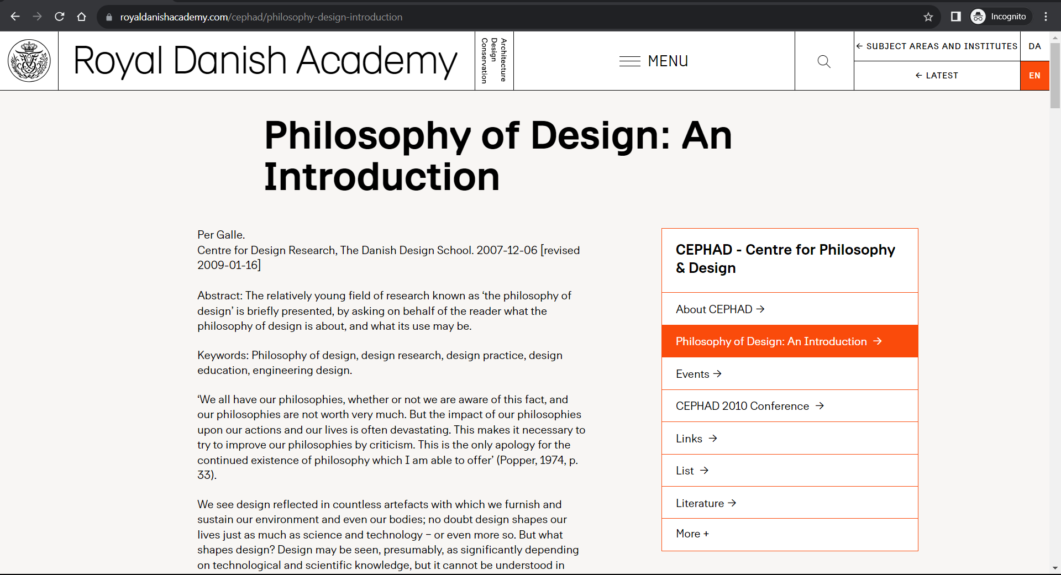Image resolution: width=1061 pixels, height=575 pixels.
Task: Bookmark the page with the star icon
Action: pyautogui.click(x=928, y=17)
